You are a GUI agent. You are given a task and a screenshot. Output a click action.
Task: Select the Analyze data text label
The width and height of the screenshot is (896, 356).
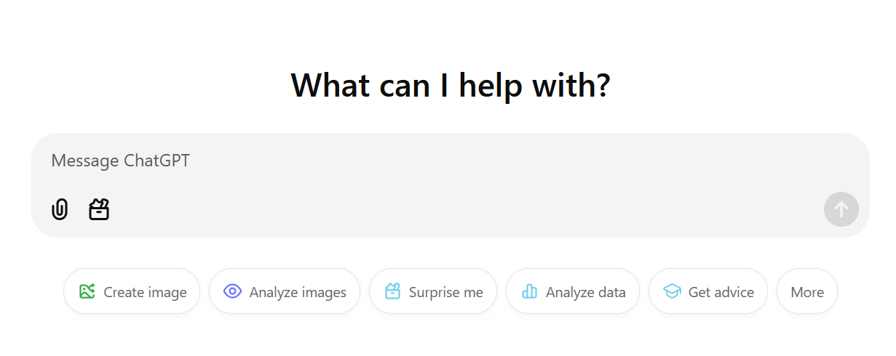(585, 292)
